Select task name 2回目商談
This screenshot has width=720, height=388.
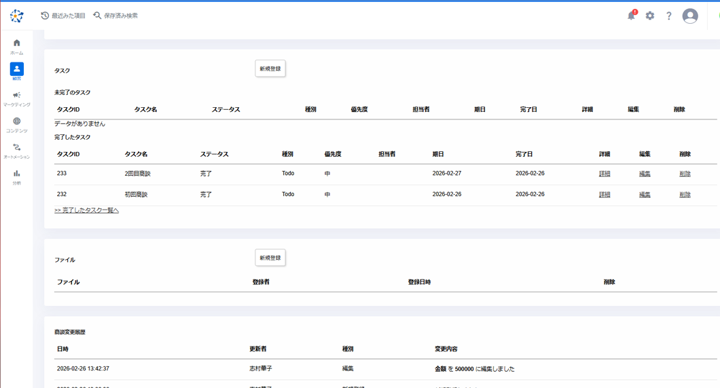click(137, 174)
